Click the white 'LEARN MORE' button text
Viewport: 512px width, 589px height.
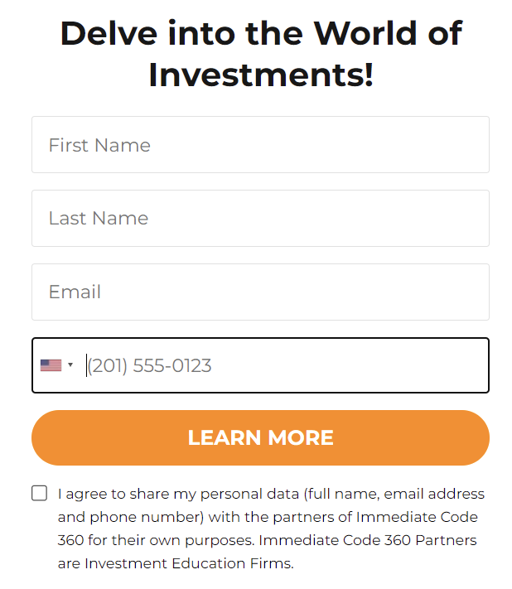click(x=260, y=437)
